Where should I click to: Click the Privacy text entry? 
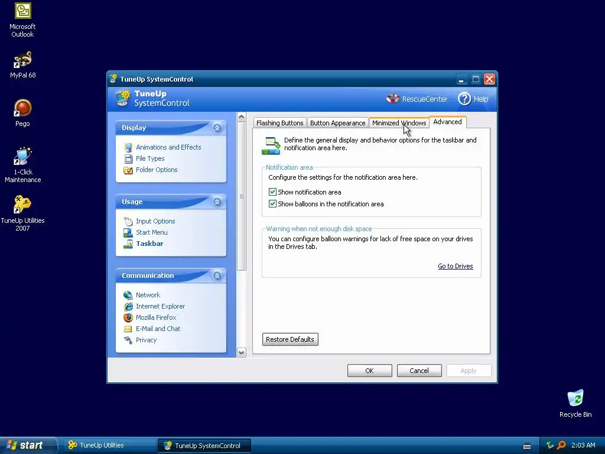147,340
